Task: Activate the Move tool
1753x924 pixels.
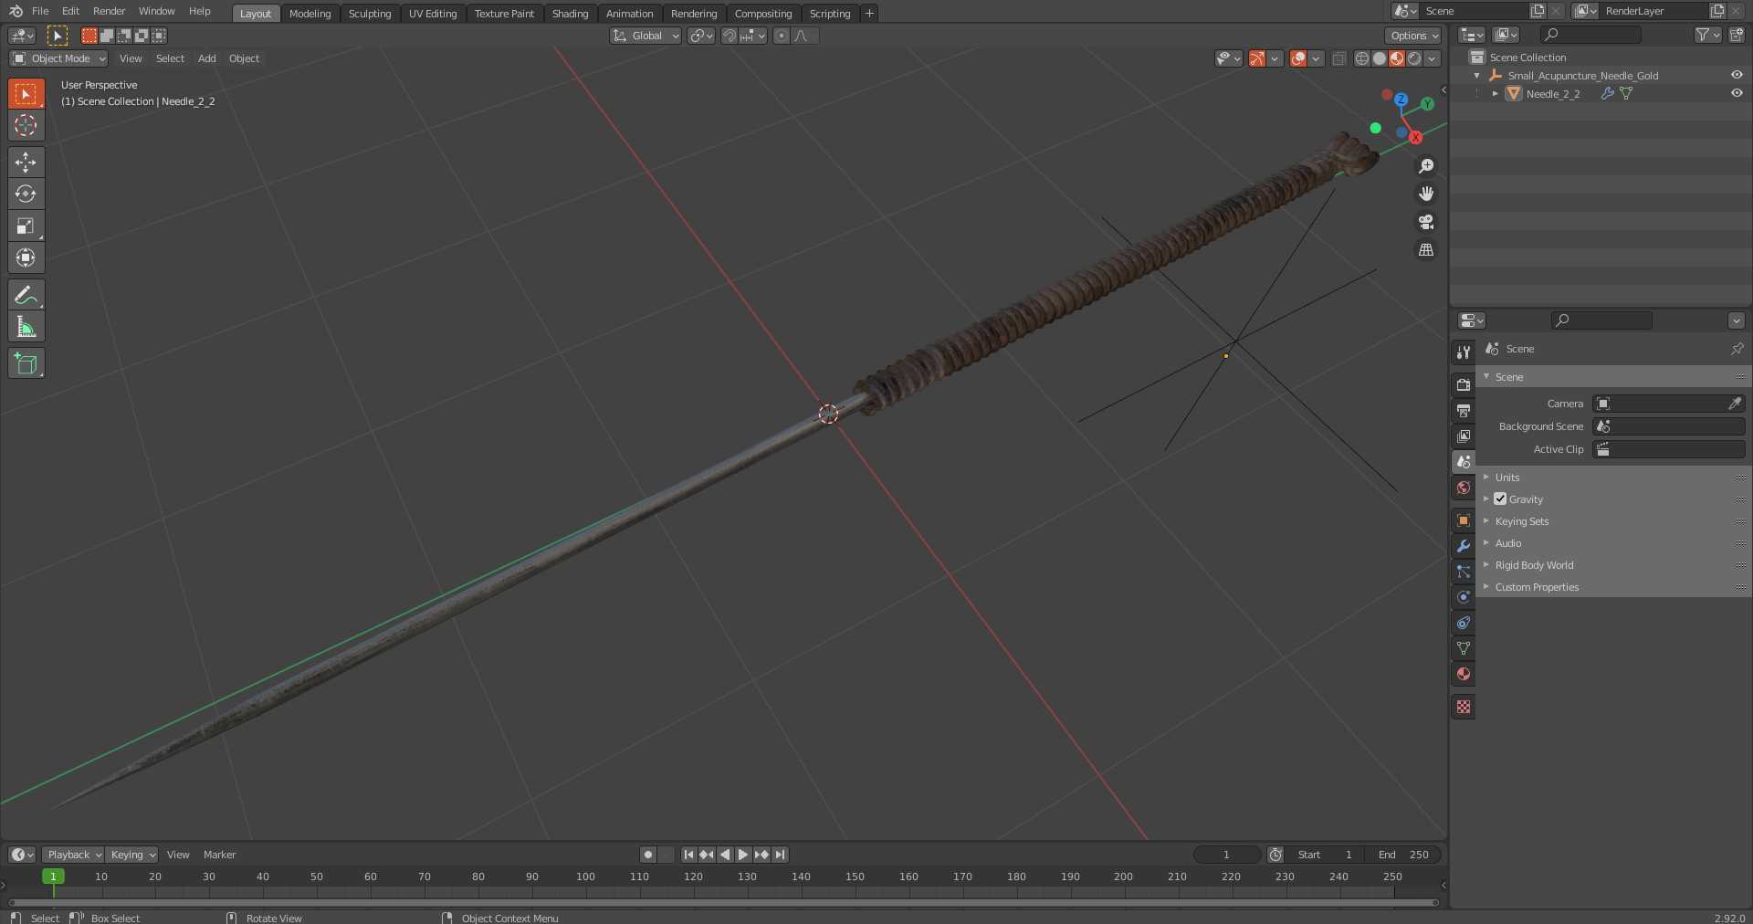Action: (x=26, y=163)
